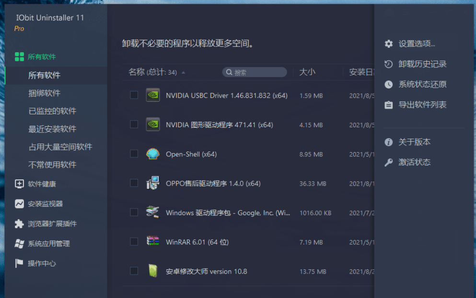Choose 导出软件列表 menu entry

(x=422, y=105)
